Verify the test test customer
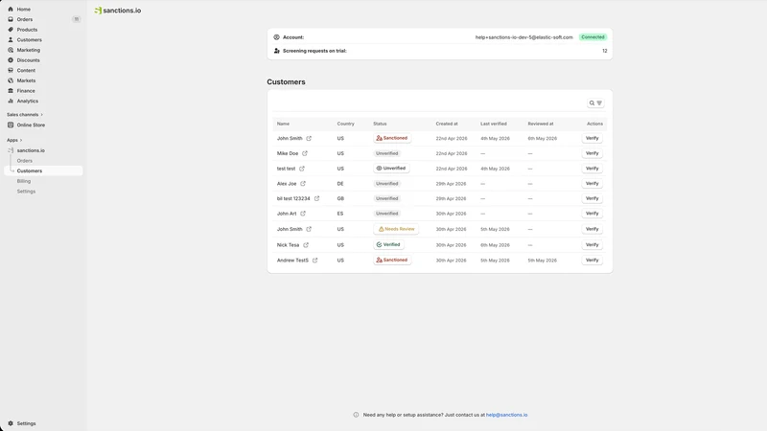767x431 pixels. [x=592, y=169]
